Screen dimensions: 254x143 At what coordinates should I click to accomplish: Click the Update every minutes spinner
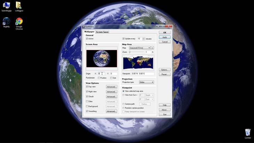tap(143, 39)
